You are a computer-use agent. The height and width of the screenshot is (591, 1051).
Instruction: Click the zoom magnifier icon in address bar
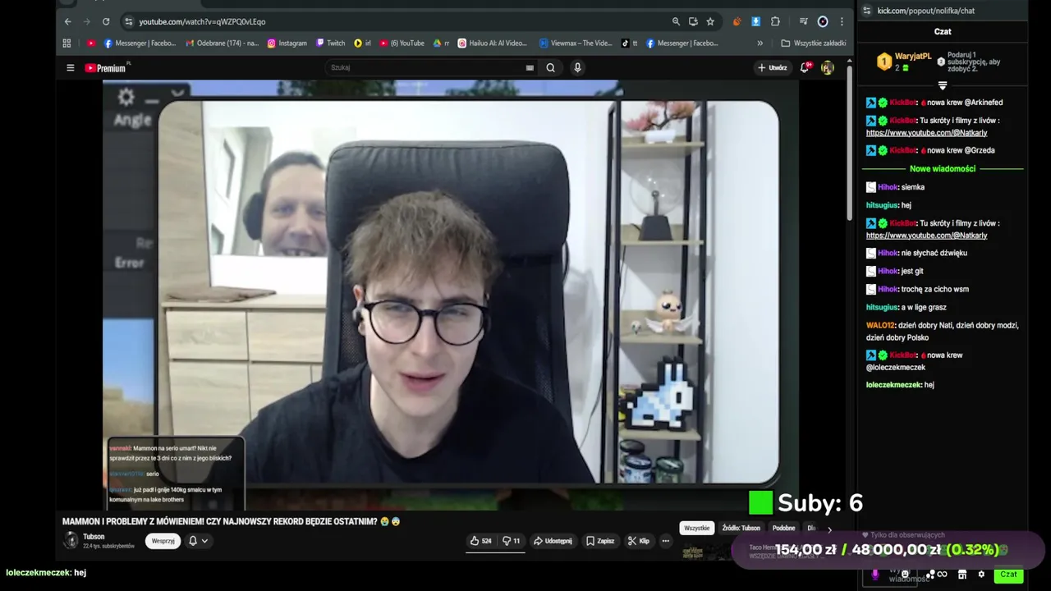pos(676,21)
